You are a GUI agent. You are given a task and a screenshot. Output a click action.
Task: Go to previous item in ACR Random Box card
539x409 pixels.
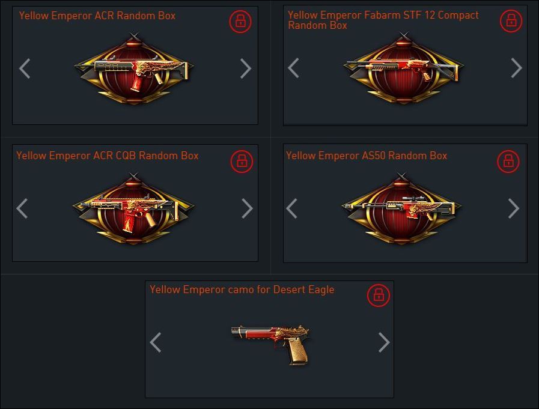click(x=25, y=68)
